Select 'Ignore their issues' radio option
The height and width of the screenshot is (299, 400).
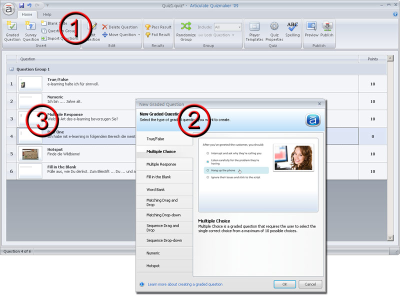[208, 178]
